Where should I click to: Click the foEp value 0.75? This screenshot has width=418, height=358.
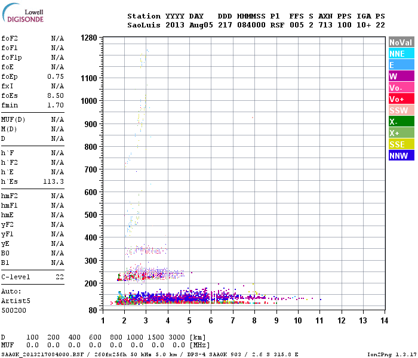(56, 77)
